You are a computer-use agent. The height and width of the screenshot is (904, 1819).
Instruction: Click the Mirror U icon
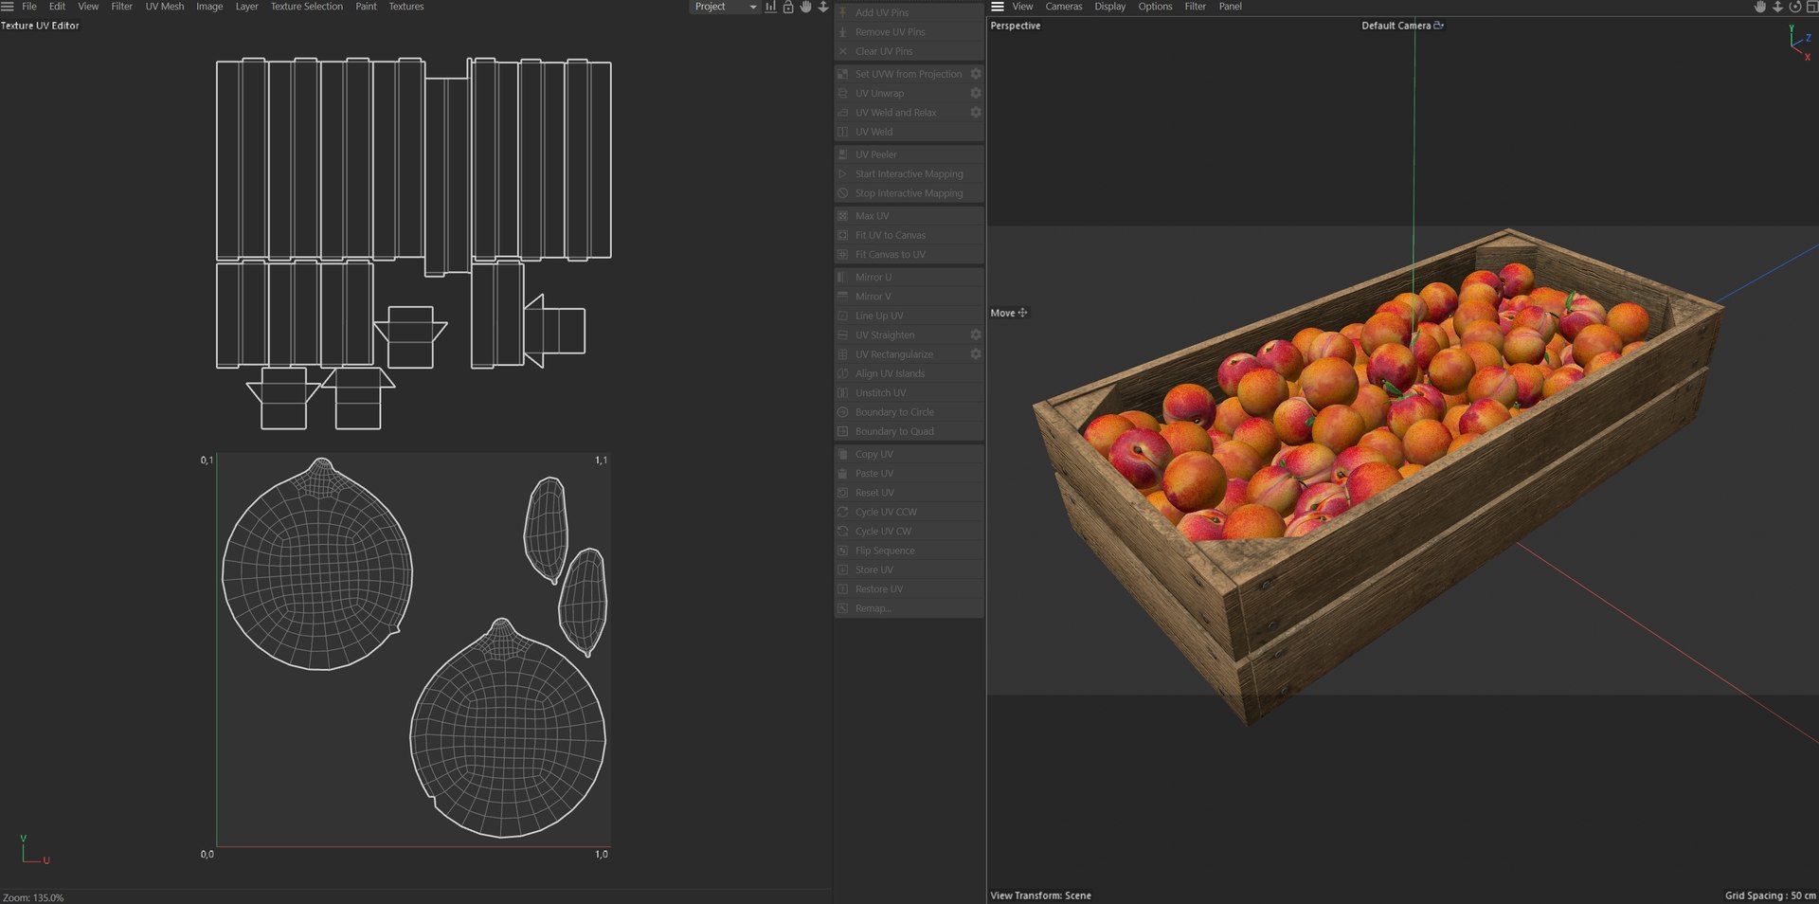[x=842, y=278]
